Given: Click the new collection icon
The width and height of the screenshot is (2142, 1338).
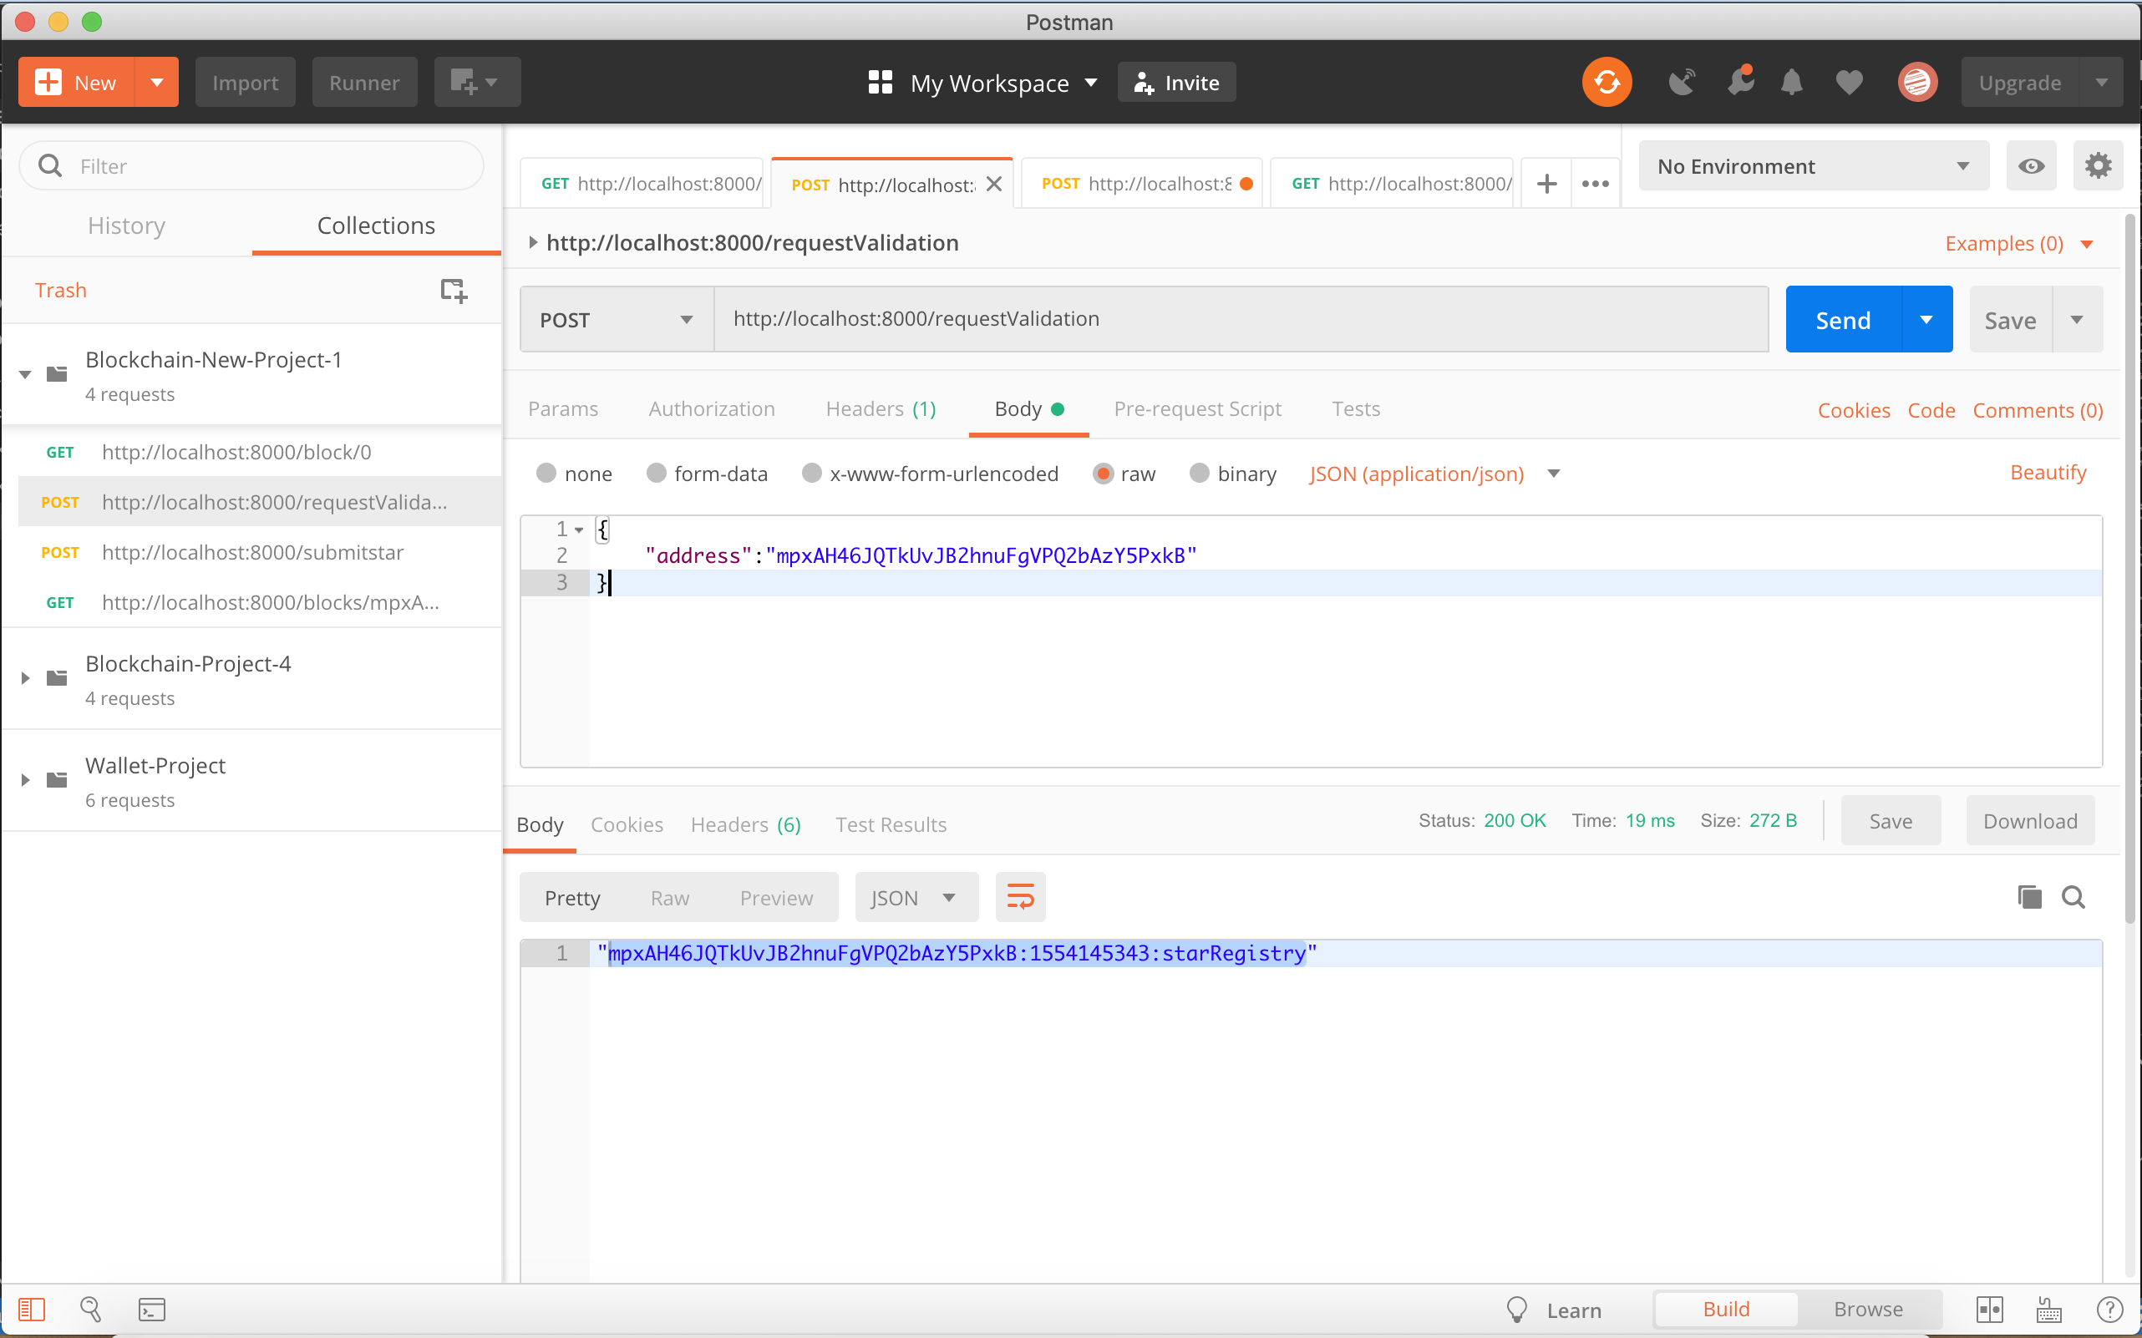Looking at the screenshot, I should [x=453, y=291].
